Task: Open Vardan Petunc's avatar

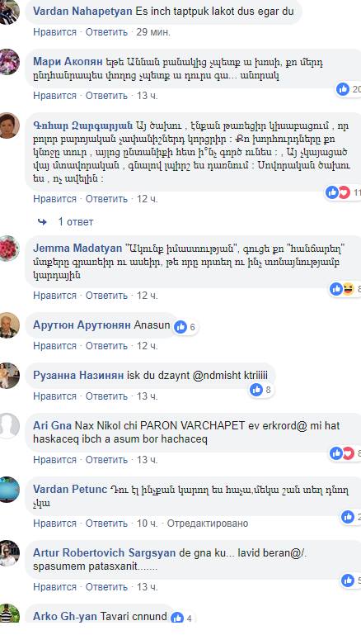Action: pos(9,490)
